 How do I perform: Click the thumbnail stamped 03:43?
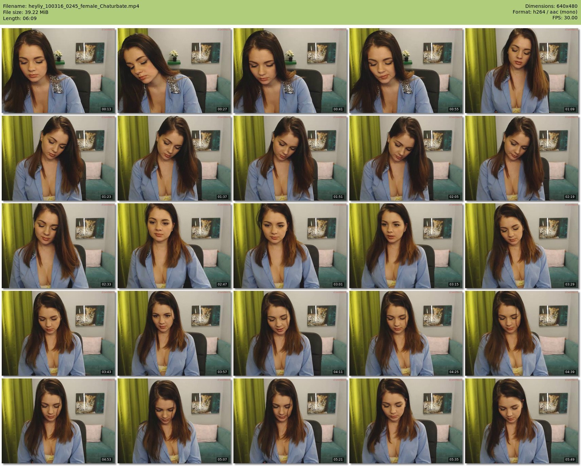pyautogui.click(x=58, y=333)
